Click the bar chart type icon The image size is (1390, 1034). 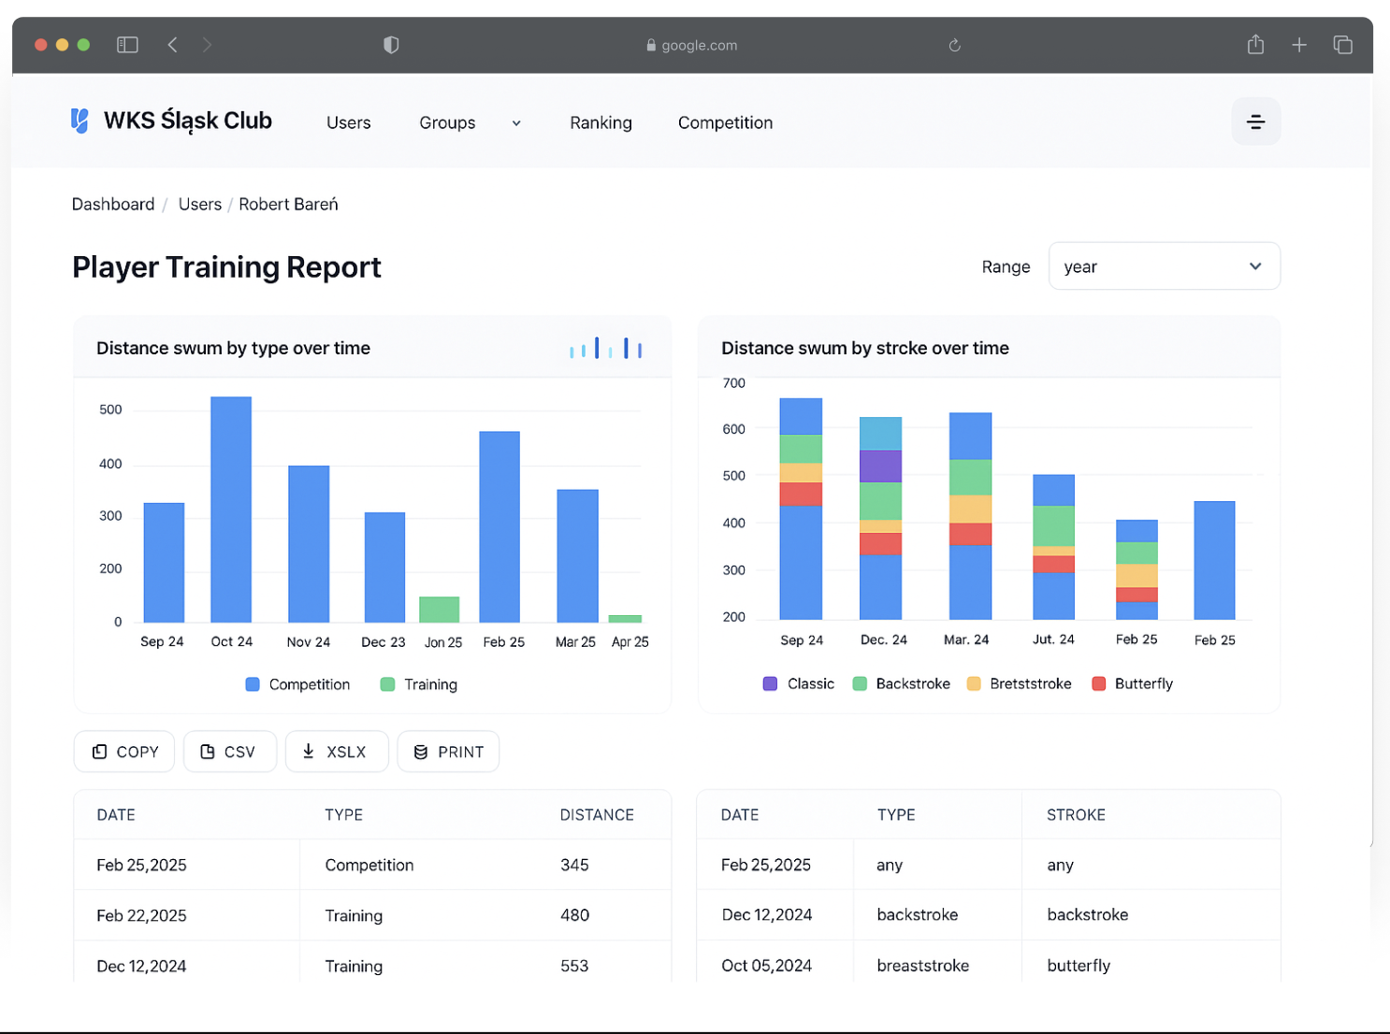[606, 349]
